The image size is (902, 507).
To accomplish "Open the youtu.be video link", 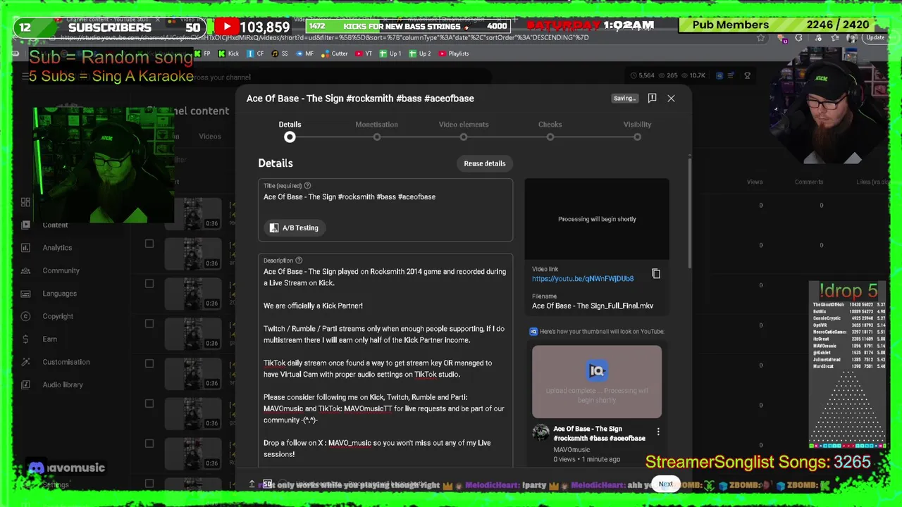I will pos(583,279).
